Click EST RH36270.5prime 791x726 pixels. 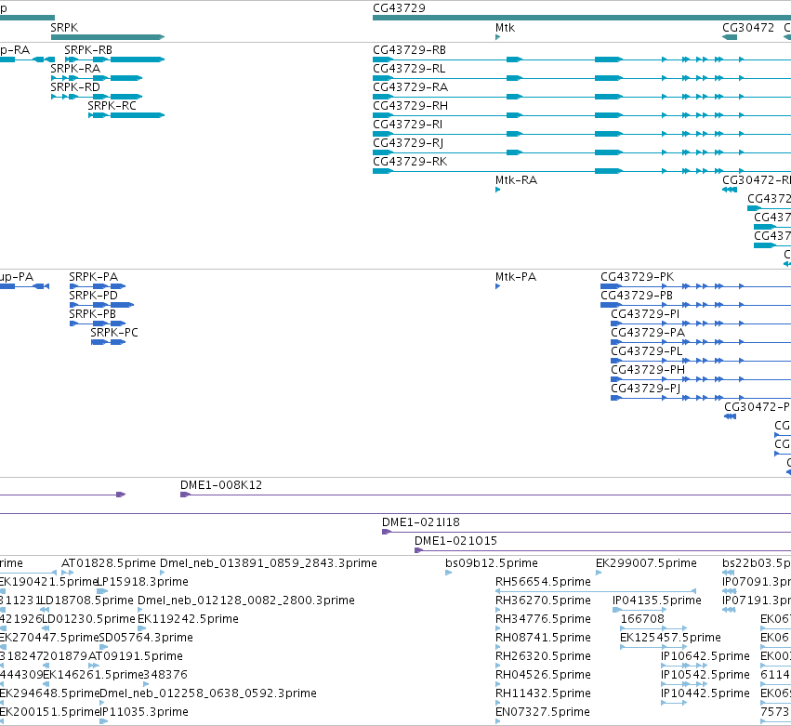[543, 601]
